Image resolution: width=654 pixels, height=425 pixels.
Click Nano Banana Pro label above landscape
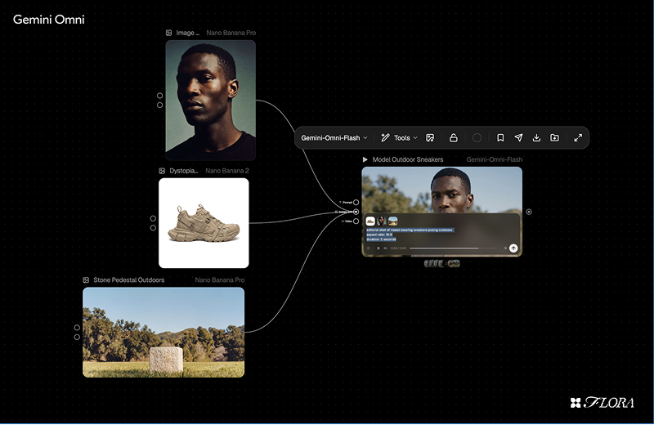(x=220, y=280)
